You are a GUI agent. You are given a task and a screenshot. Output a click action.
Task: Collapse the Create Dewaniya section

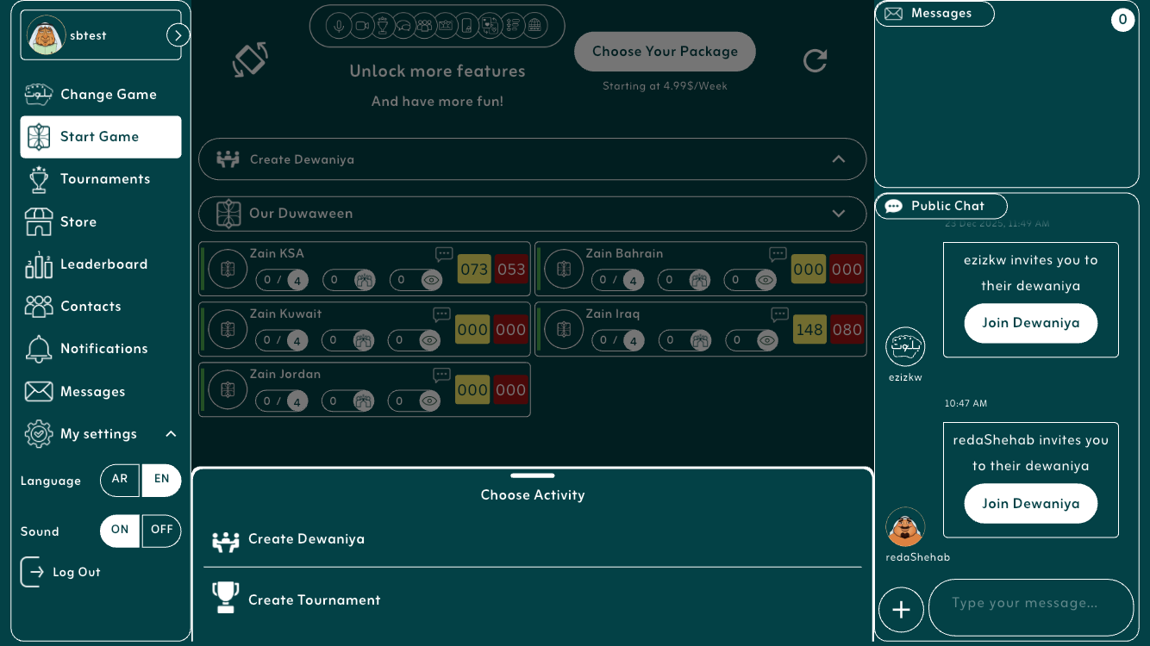[x=838, y=159]
